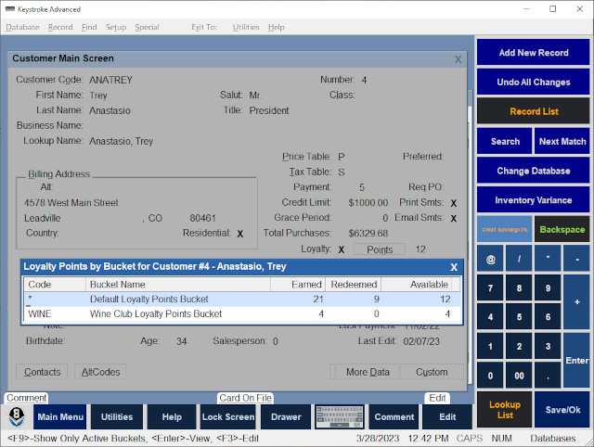Toggle the Print Stmts checkbox

(454, 203)
